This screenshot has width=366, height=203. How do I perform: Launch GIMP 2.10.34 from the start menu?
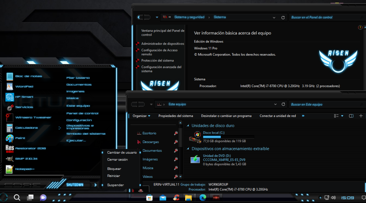[26, 159]
